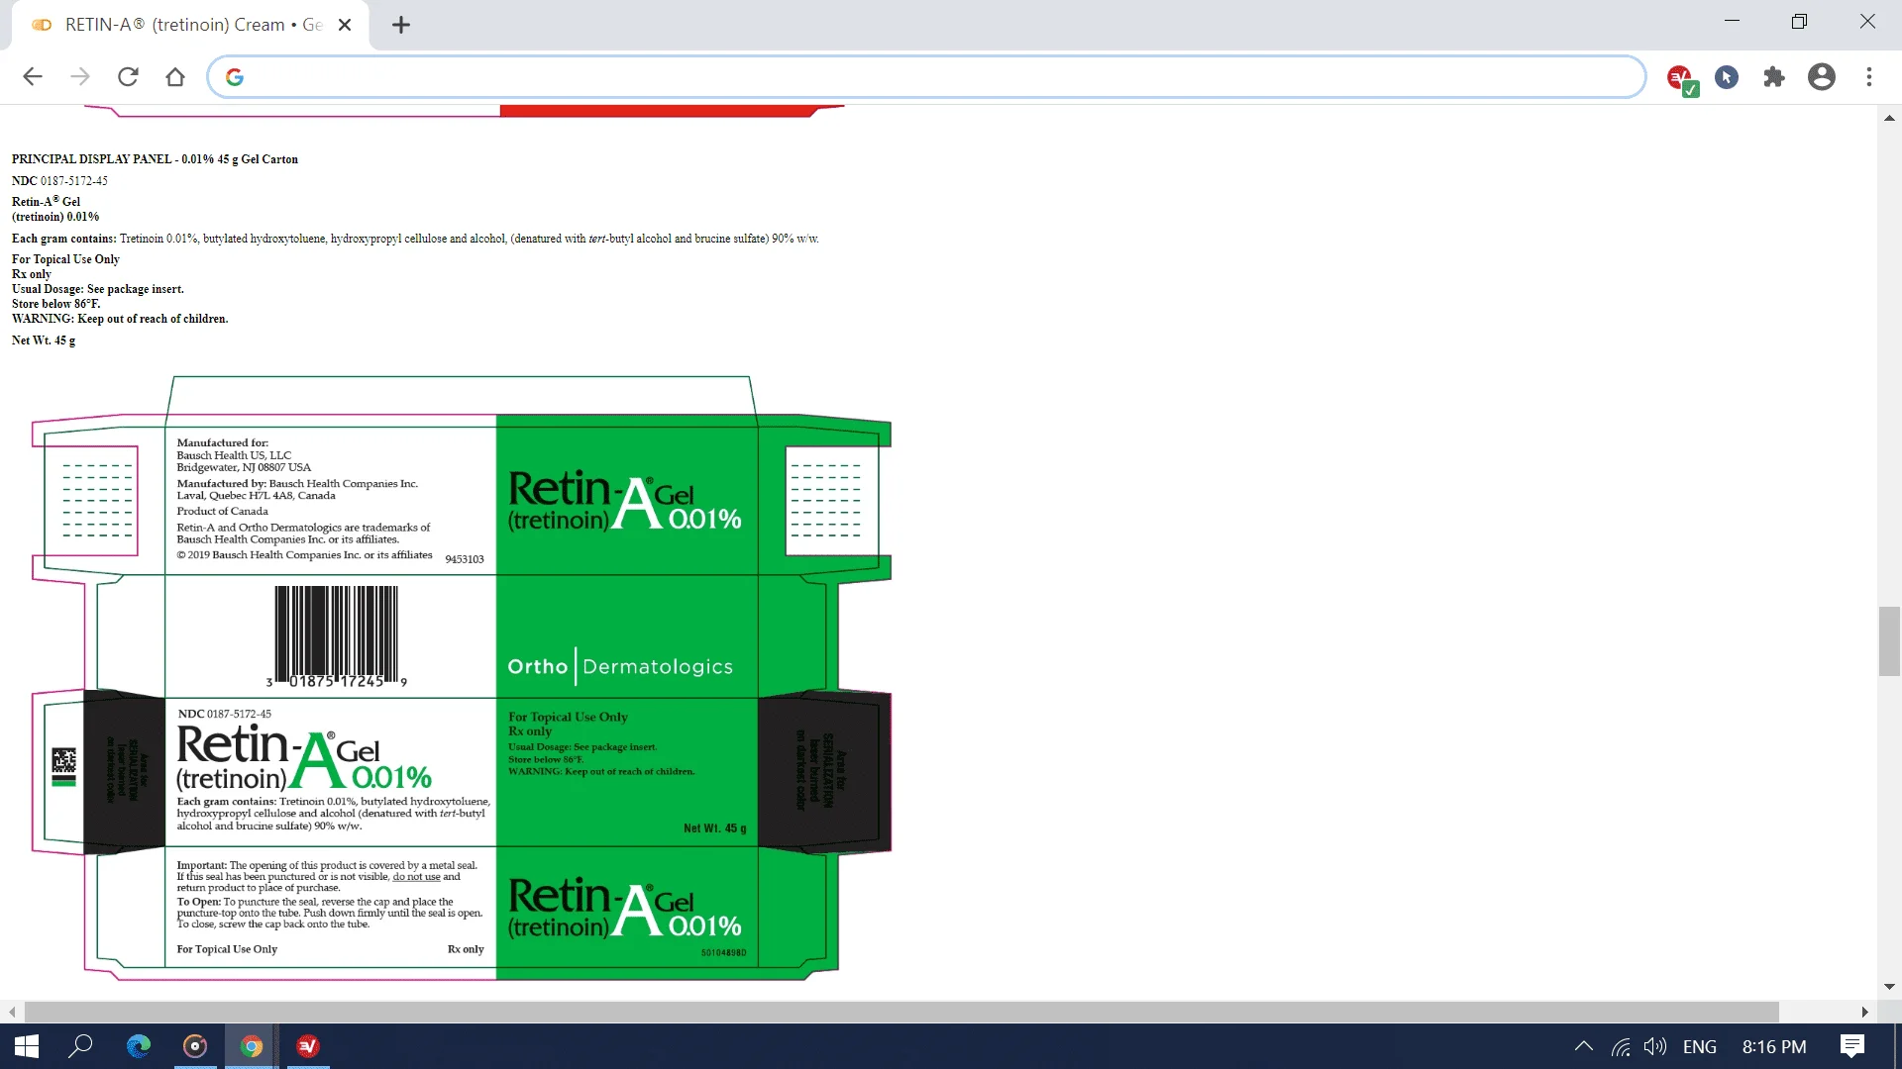Image resolution: width=1902 pixels, height=1069 pixels.
Task: Open the red app icon in taskbar
Action: coord(308,1046)
